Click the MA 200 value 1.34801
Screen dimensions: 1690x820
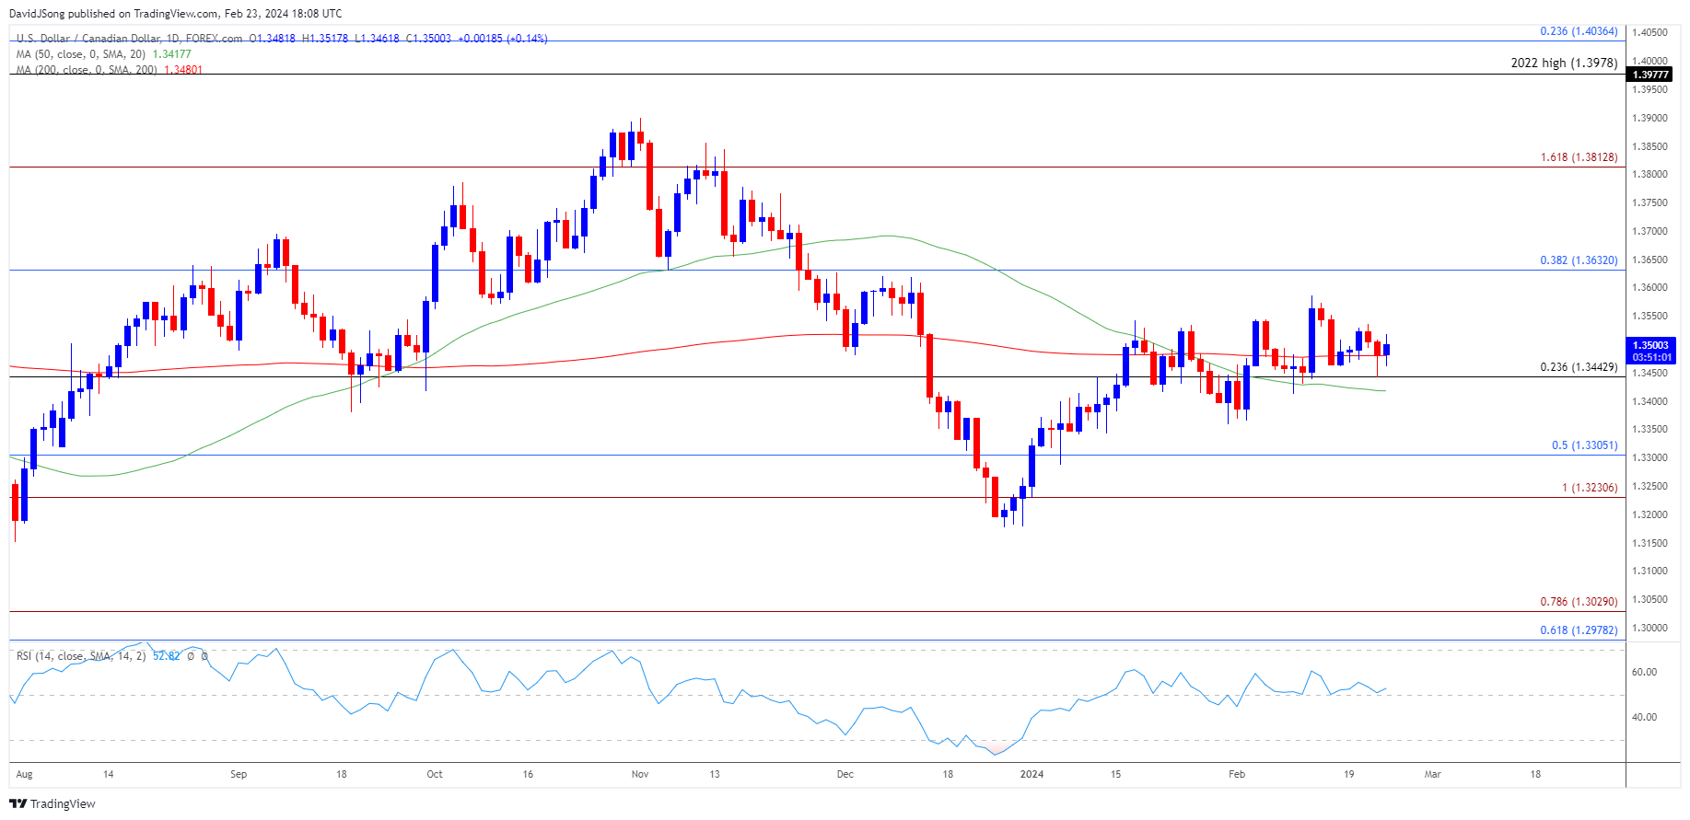(183, 70)
